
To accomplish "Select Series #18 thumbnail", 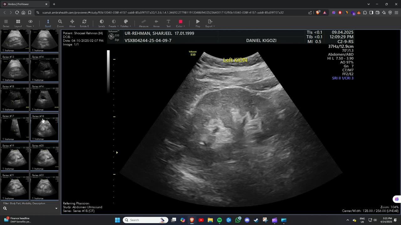I will click(44, 127).
